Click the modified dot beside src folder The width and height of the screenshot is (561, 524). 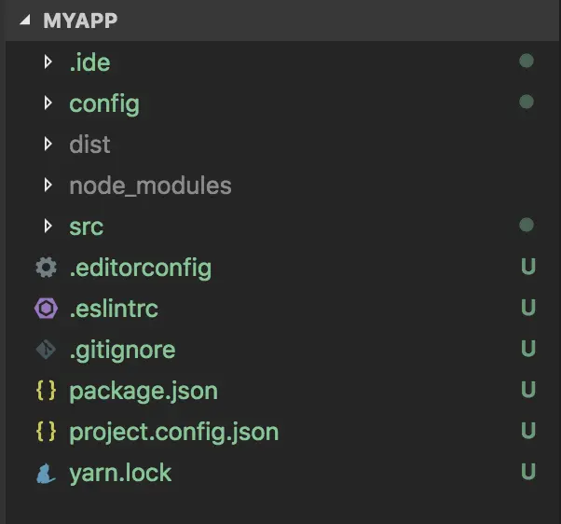[x=527, y=226]
